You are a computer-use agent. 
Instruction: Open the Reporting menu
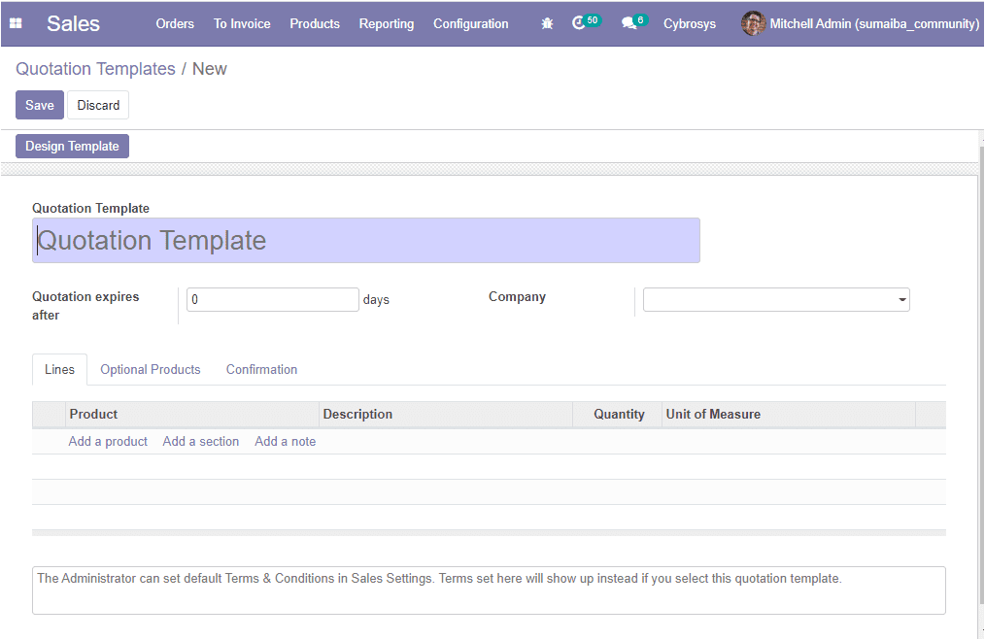tap(387, 23)
